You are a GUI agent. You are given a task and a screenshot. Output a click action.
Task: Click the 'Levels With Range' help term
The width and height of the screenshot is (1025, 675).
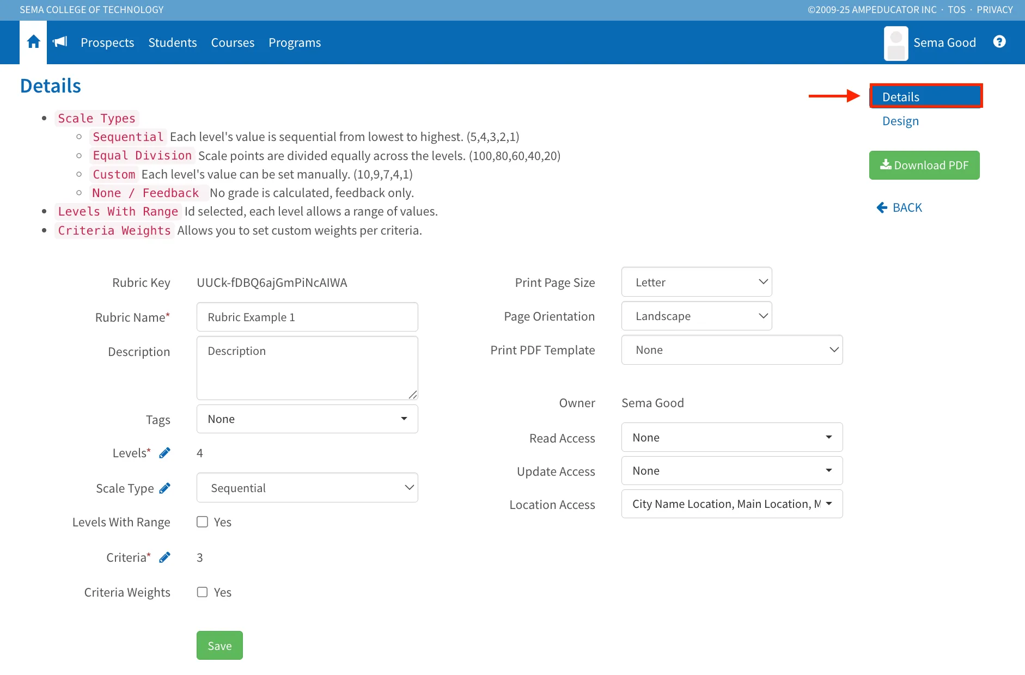tap(118, 211)
